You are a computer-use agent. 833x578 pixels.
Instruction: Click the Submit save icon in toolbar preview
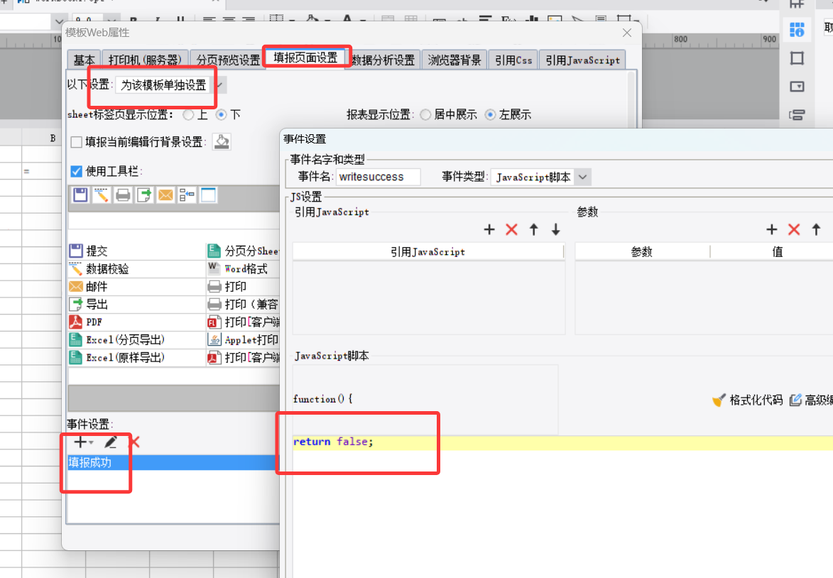[81, 195]
